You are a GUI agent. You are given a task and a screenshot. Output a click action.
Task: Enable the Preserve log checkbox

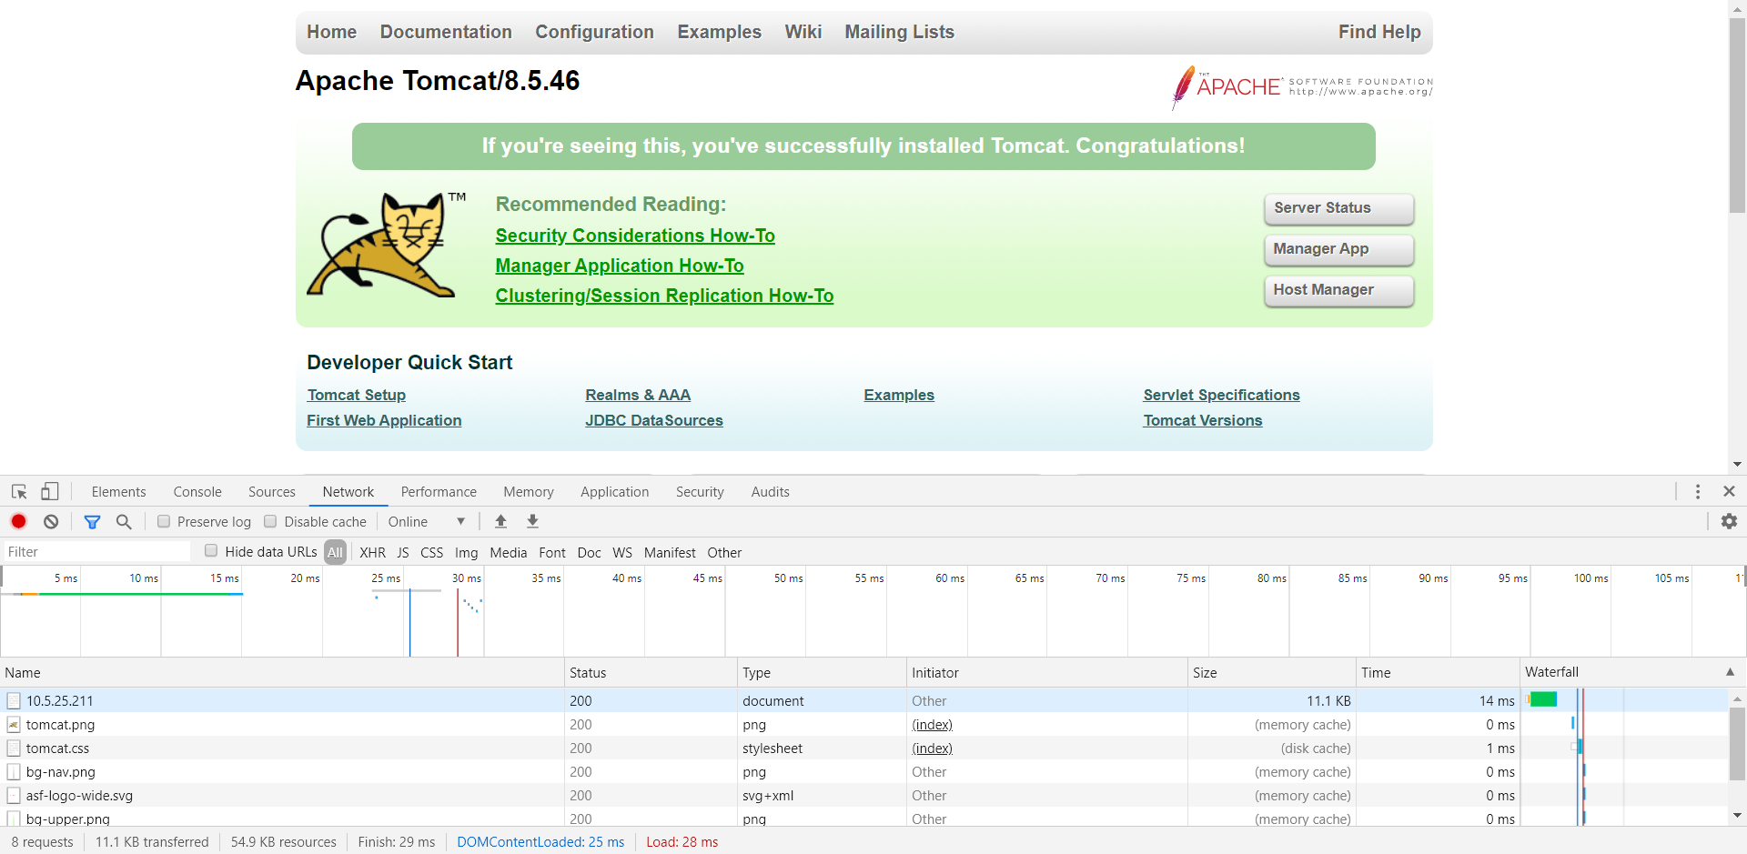164,521
